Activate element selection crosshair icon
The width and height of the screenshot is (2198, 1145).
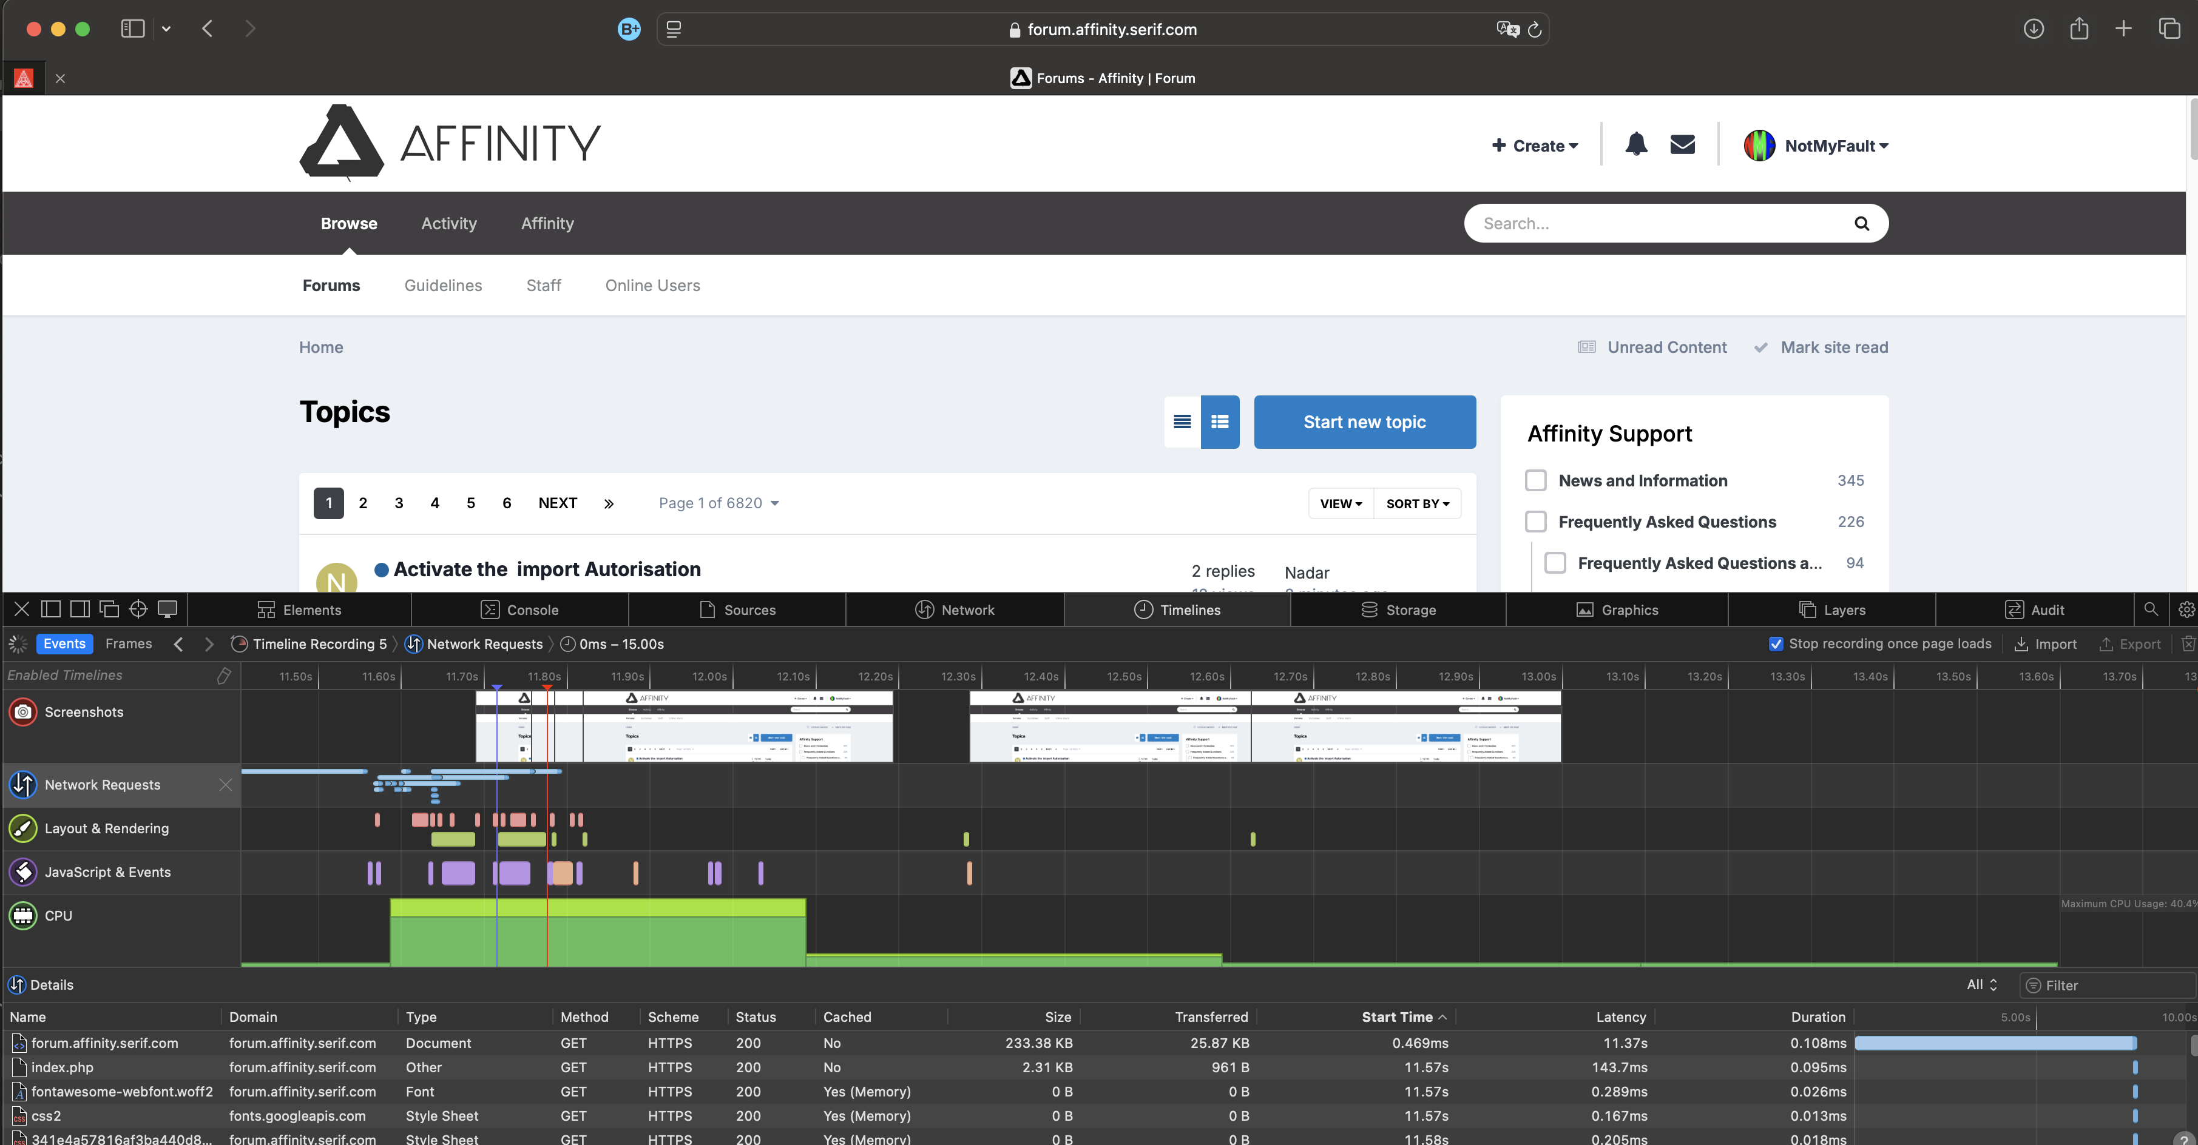point(138,609)
